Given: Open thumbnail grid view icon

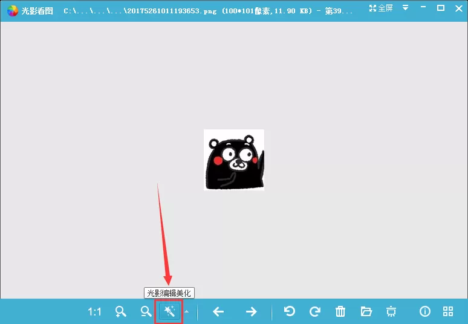Looking at the screenshot, I should (x=448, y=311).
